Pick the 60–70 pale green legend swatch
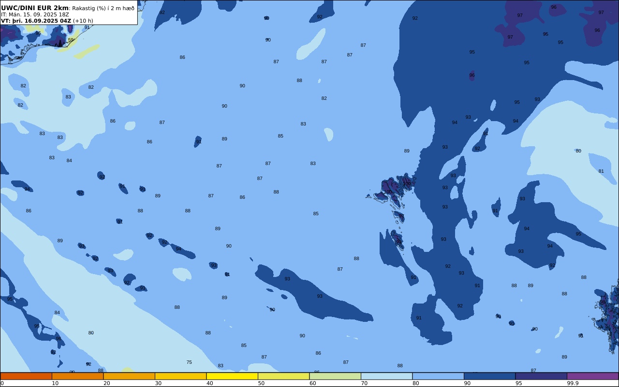This screenshot has width=619, height=387. 335,376
